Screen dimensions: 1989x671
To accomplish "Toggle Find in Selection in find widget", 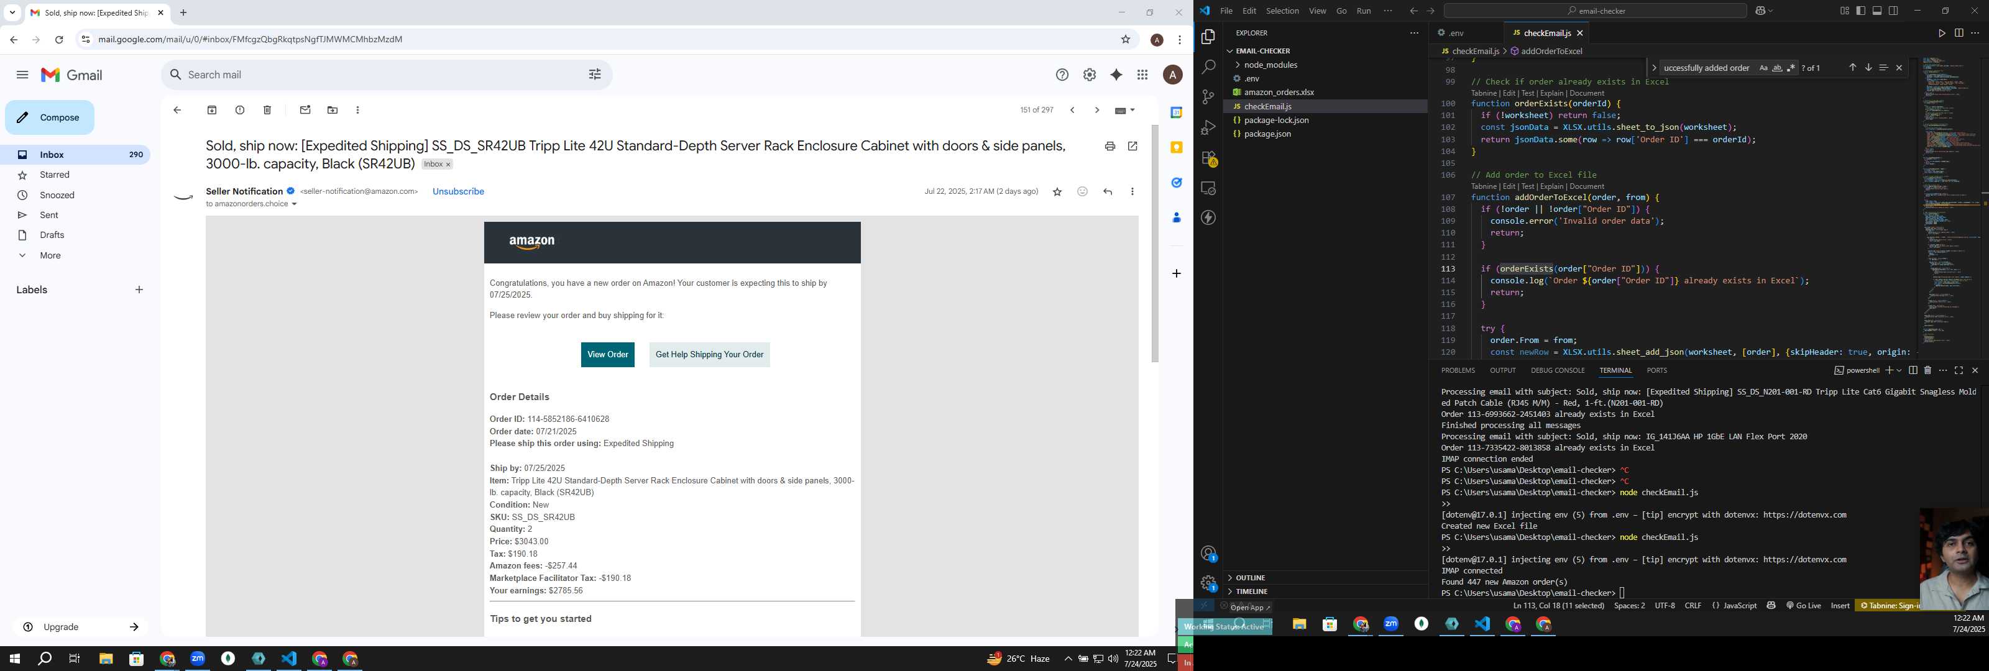I will (x=1883, y=68).
